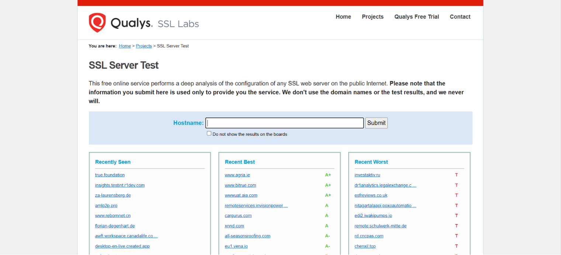Viewport: 561px width, 255px height.
Task: Click the Qualys SSL Labs logo
Action: pyautogui.click(x=143, y=23)
